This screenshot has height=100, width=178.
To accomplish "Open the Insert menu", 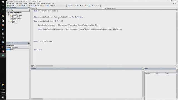I will point(21,3).
